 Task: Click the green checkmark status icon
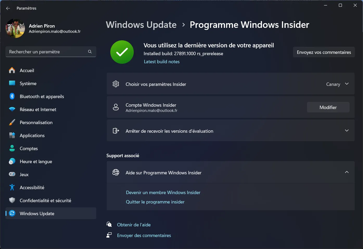point(122,52)
